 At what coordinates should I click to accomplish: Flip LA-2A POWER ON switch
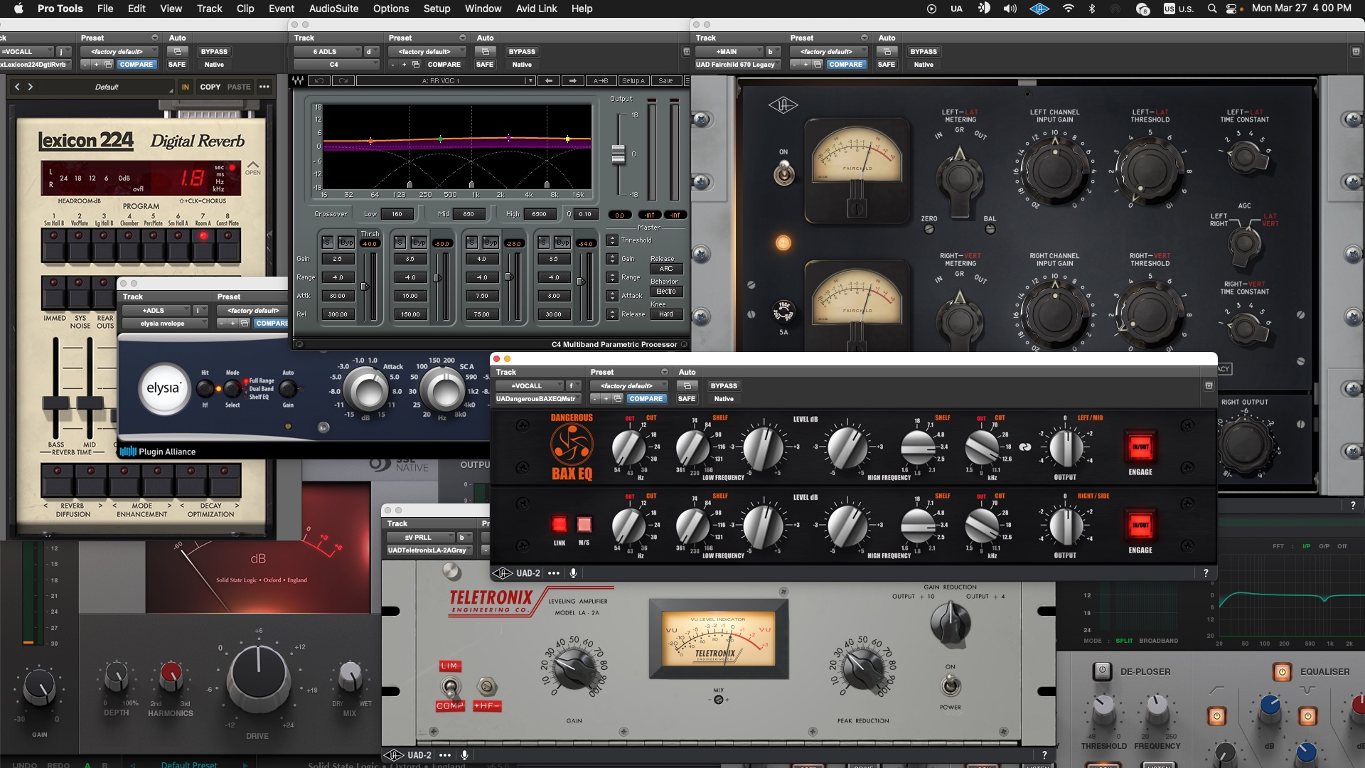(x=950, y=686)
